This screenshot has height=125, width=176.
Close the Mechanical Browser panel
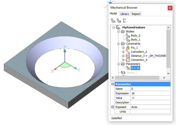pos(170,8)
